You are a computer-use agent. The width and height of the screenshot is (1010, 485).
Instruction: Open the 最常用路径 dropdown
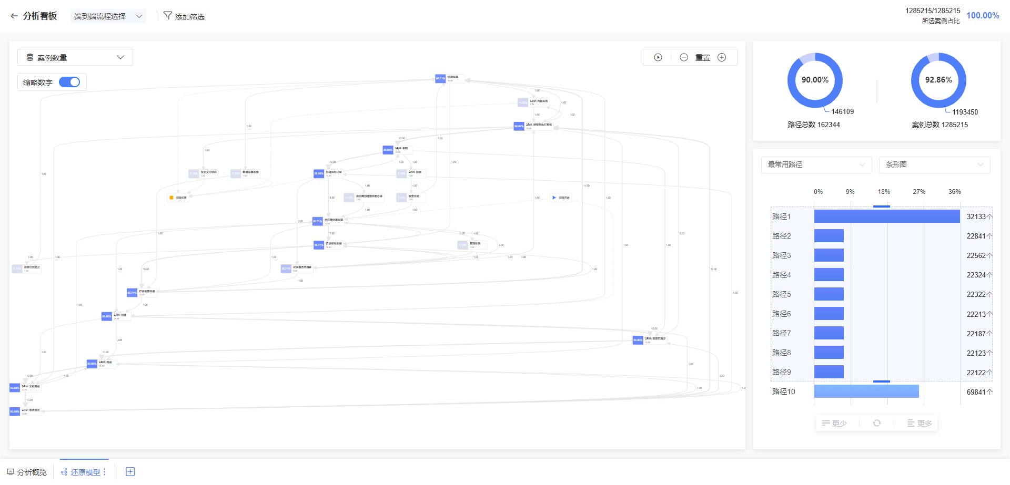pos(816,164)
